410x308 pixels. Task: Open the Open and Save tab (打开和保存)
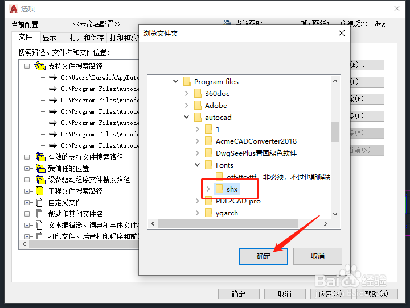click(87, 38)
